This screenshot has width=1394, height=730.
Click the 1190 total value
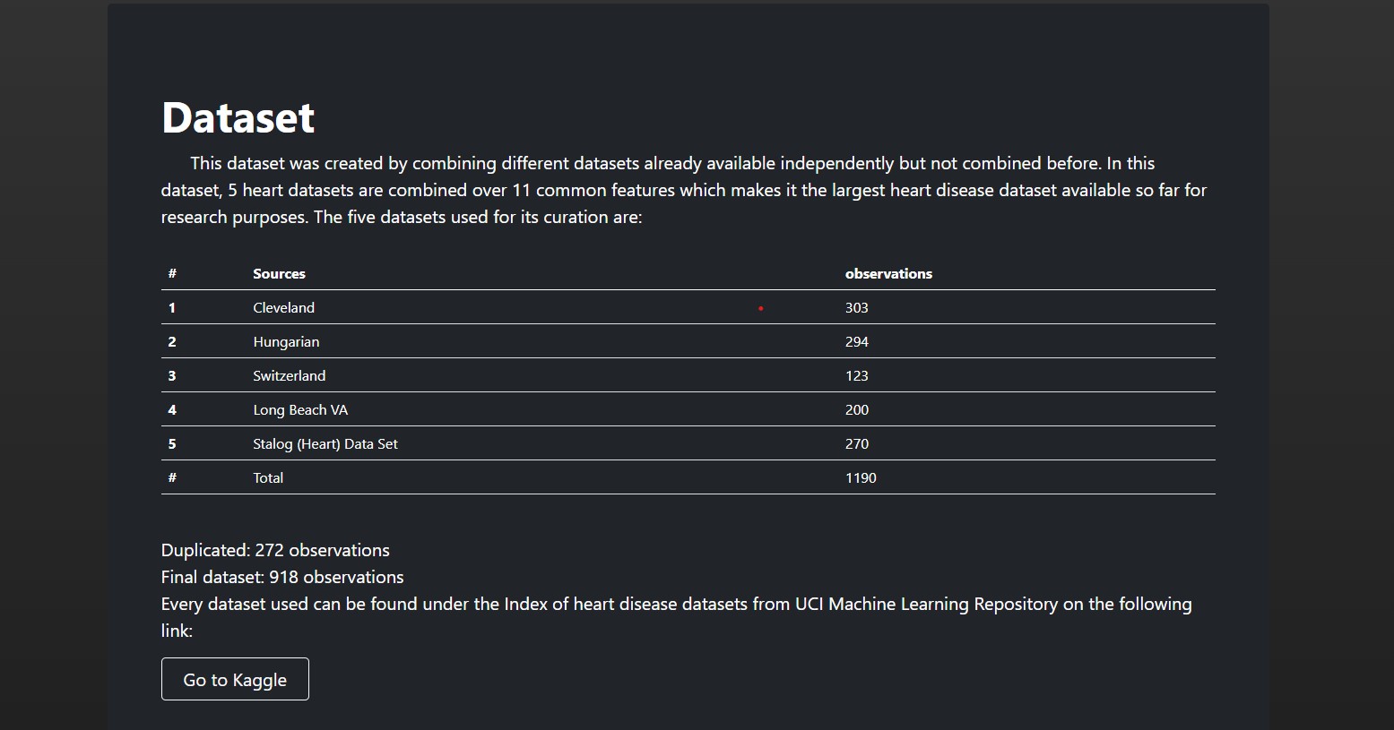[x=861, y=478]
